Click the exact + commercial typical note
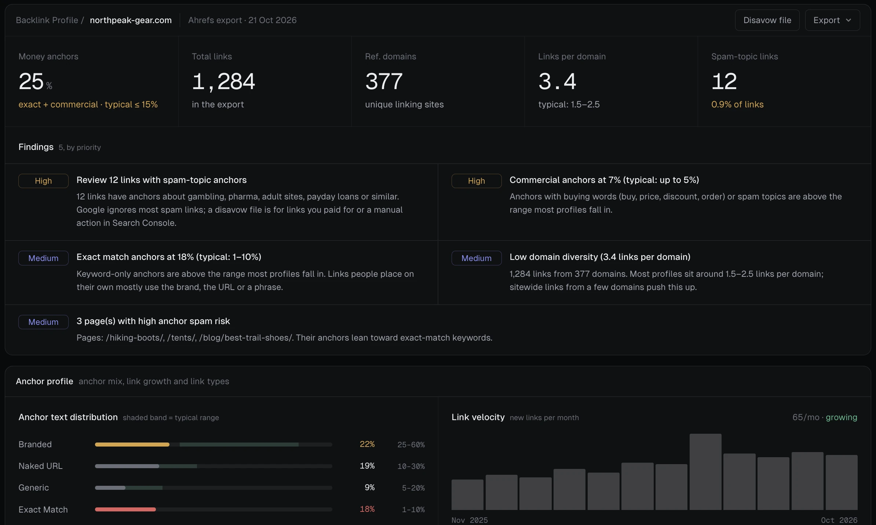This screenshot has width=876, height=525. [88, 104]
